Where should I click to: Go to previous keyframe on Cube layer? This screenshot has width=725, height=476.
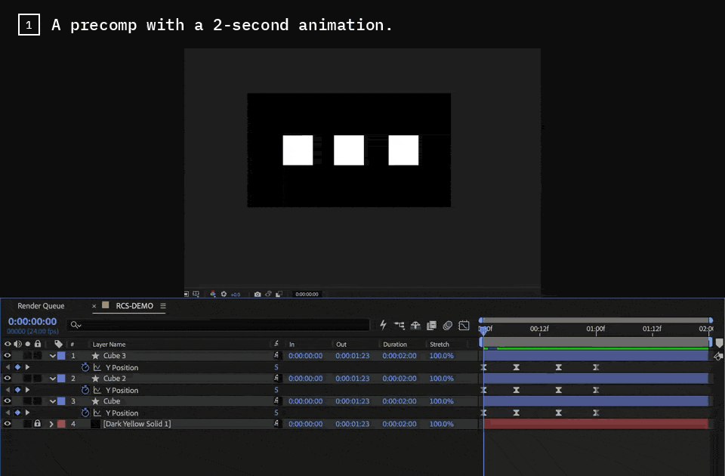[8, 413]
